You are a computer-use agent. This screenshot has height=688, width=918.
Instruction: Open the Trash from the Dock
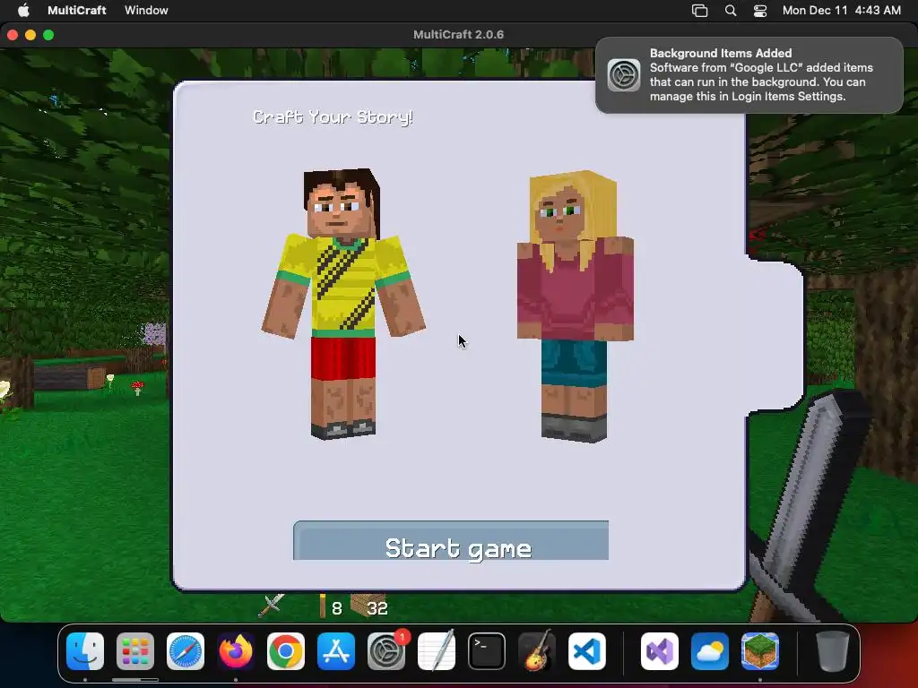[x=832, y=651]
